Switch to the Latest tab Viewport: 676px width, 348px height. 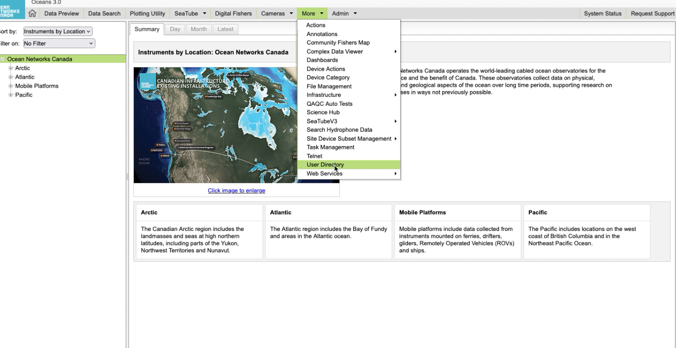pos(225,29)
